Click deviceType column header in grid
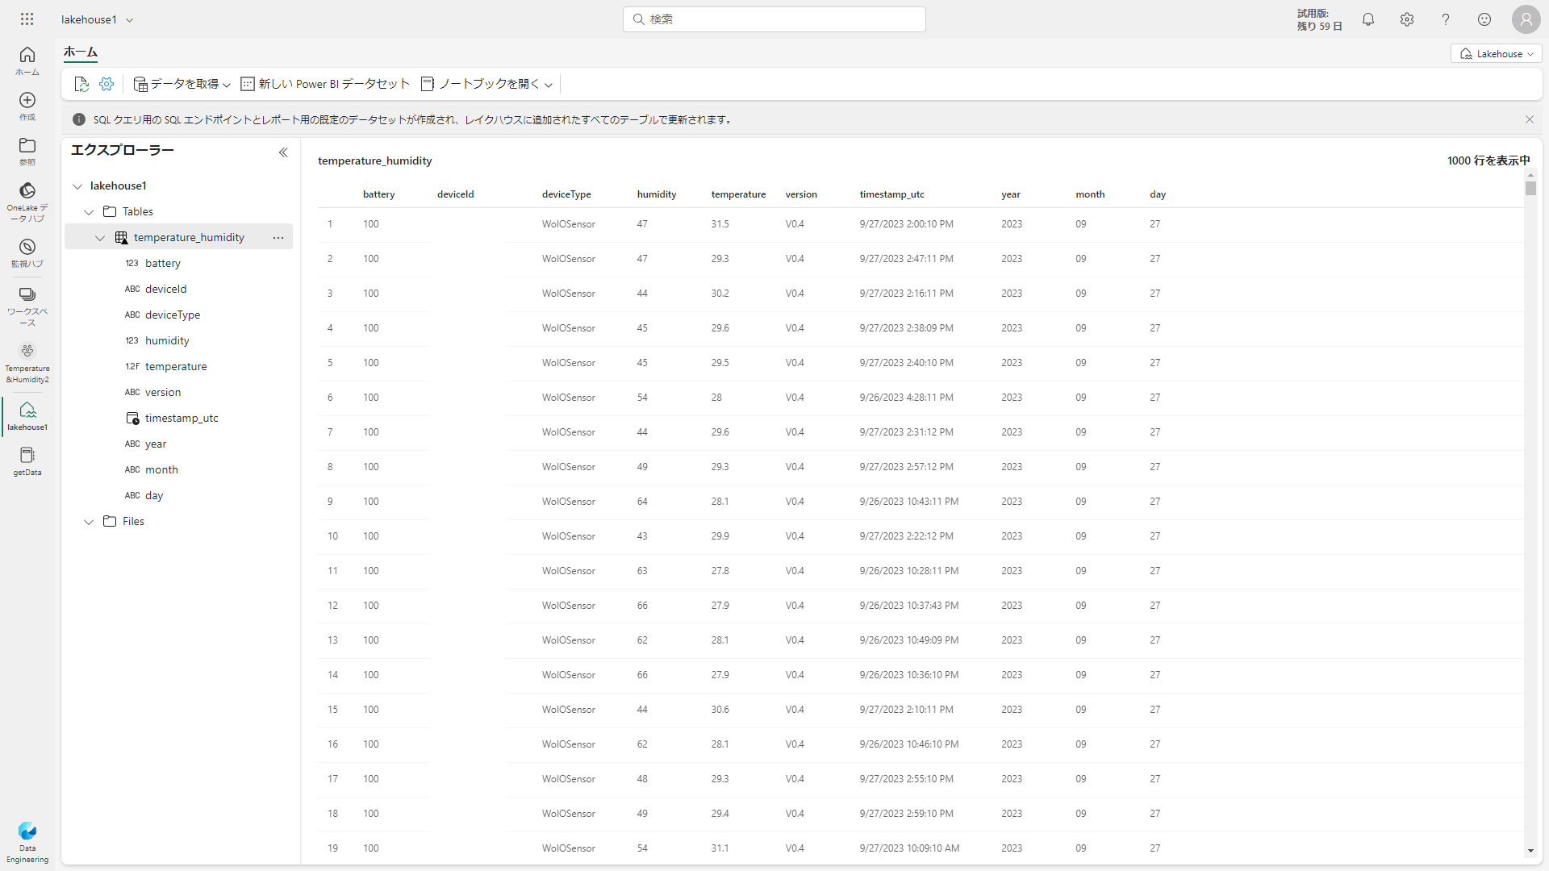 click(x=566, y=194)
